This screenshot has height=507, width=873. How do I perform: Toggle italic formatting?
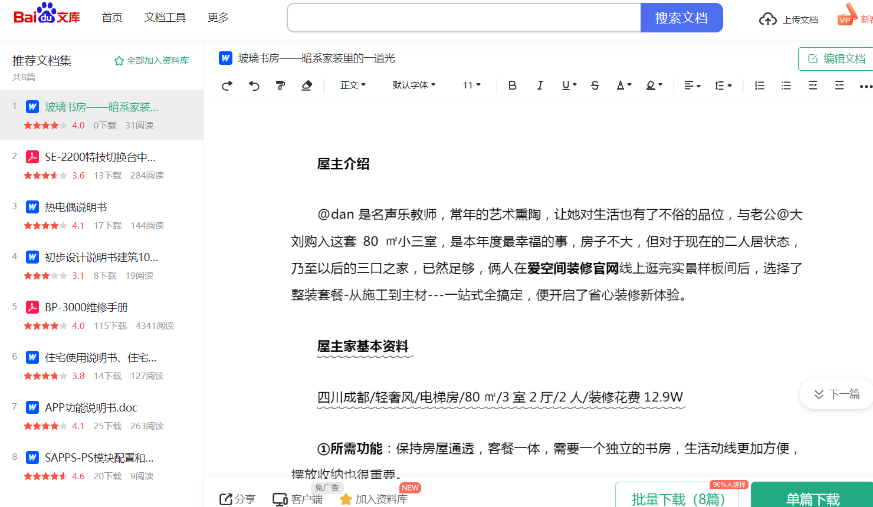point(540,85)
